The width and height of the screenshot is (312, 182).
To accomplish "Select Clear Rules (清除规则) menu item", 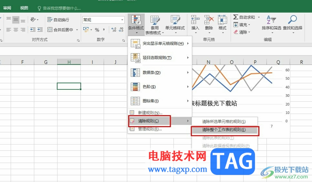I will click(x=160, y=121).
